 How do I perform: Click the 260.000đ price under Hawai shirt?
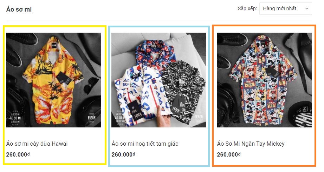18,154
